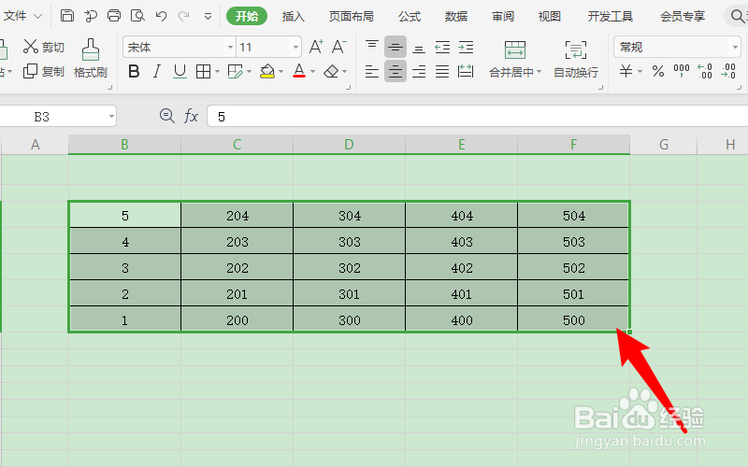The width and height of the screenshot is (748, 467).
Task: Toggle Underline formatting
Action: 180,72
